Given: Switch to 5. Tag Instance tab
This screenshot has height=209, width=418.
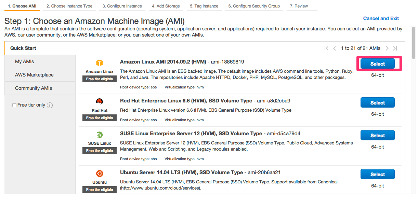Looking at the screenshot, I should [x=204, y=6].
